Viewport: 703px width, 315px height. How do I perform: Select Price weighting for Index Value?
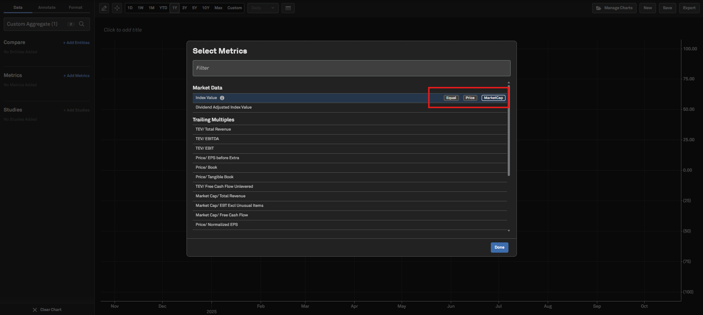[x=470, y=98]
